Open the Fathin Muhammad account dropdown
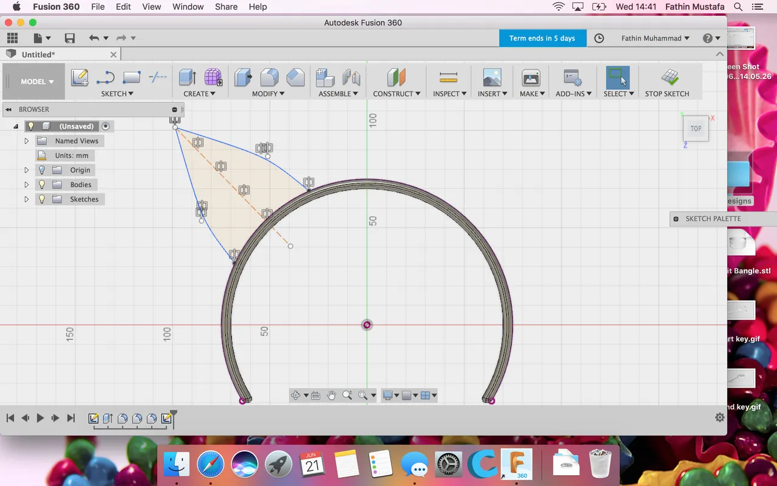The image size is (777, 486). pyautogui.click(x=655, y=38)
